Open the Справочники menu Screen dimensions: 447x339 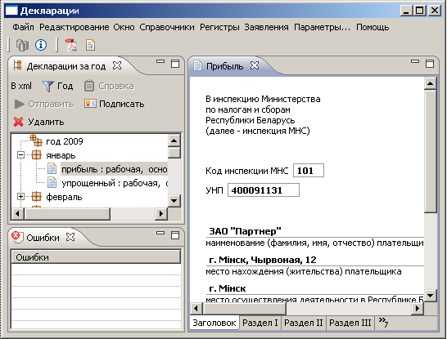coord(167,27)
